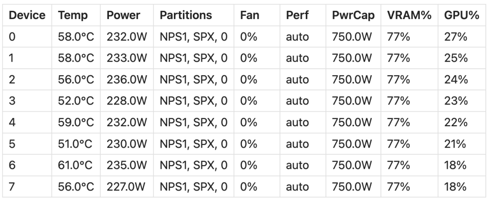Select the 21% GPU usage cell

[x=461, y=144]
